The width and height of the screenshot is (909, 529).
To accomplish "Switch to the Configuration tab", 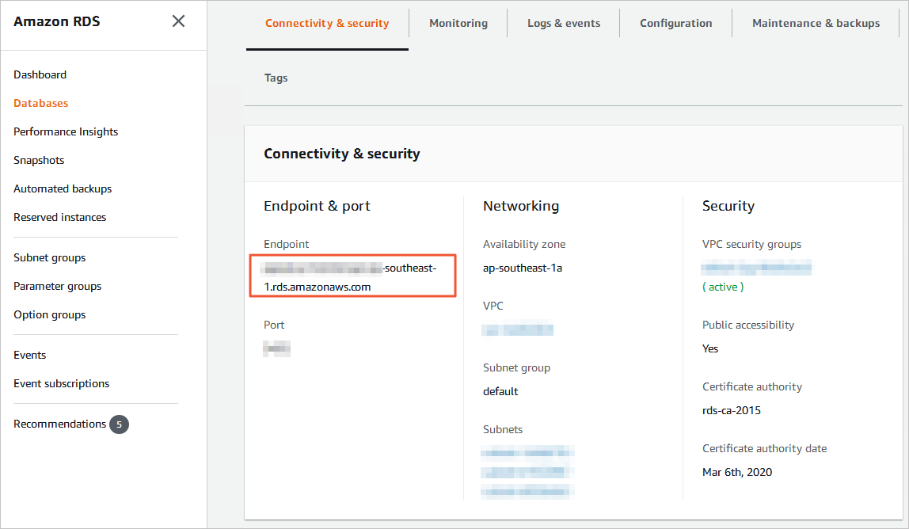I will pyautogui.click(x=676, y=23).
